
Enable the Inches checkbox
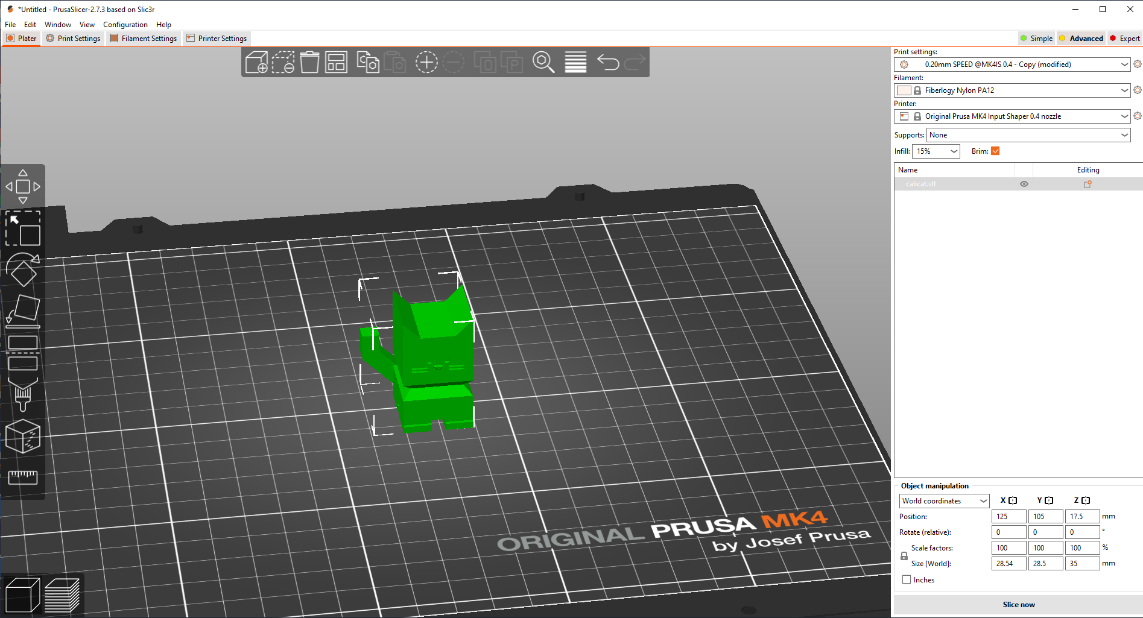907,579
